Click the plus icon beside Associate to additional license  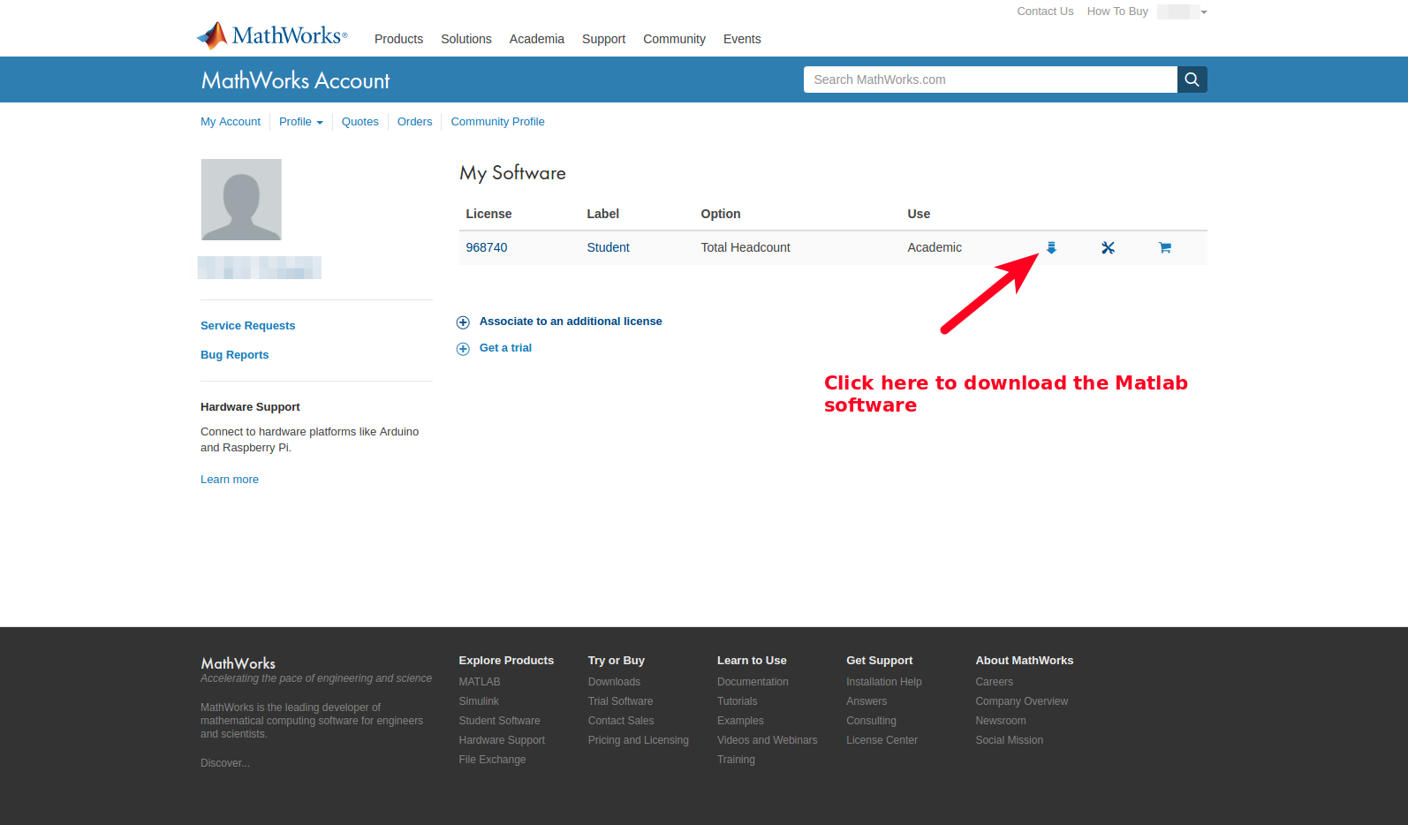pyautogui.click(x=463, y=322)
